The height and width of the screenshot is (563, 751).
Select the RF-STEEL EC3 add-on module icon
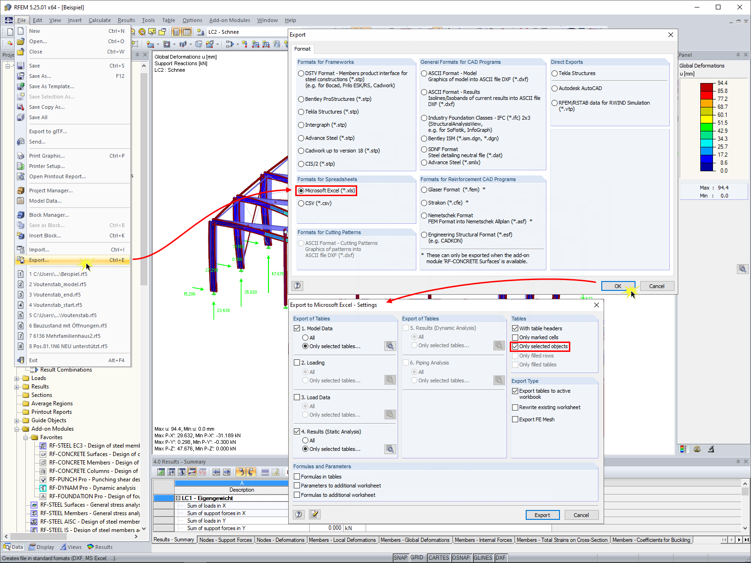click(43, 446)
